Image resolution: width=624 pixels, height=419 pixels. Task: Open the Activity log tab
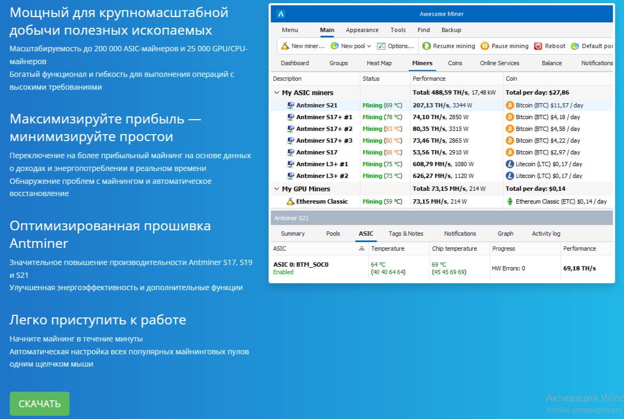click(x=546, y=234)
